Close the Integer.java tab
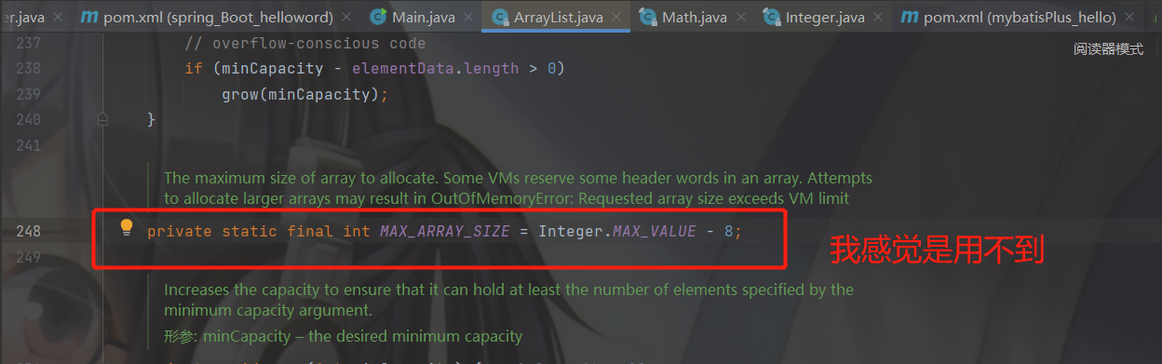 [879, 18]
